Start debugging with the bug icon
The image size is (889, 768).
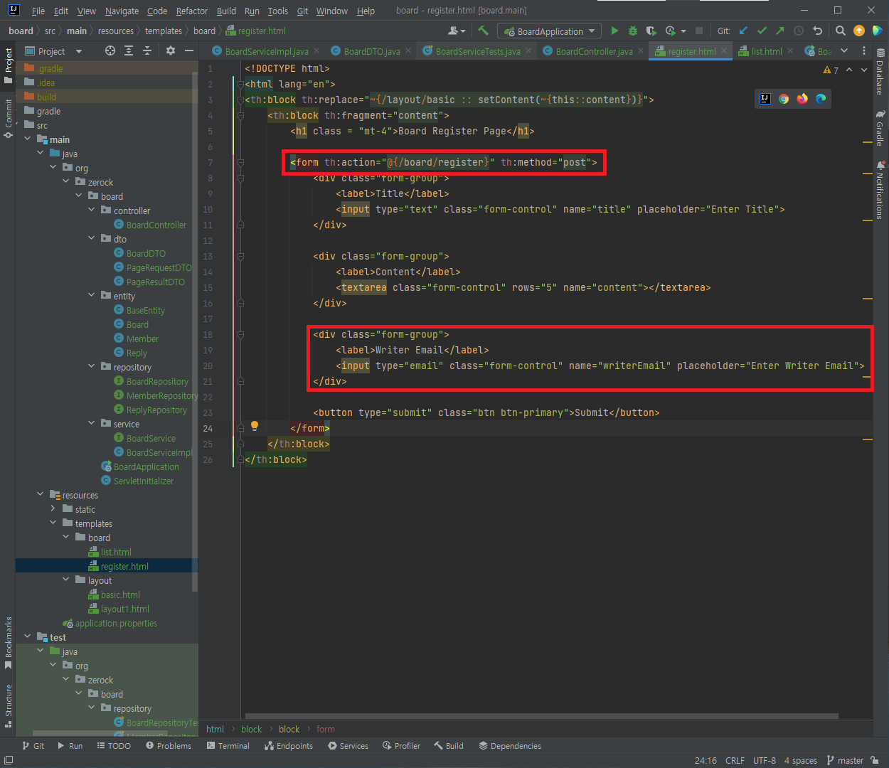633,31
